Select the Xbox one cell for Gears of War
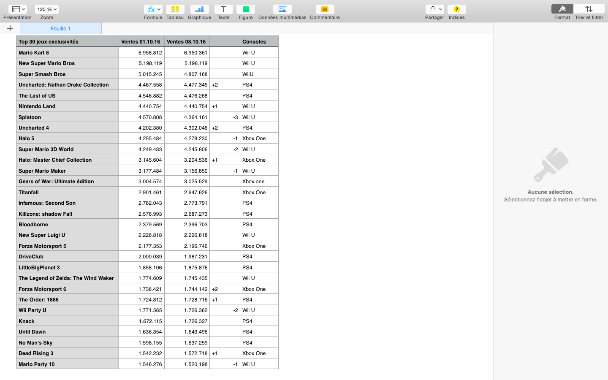The width and height of the screenshot is (608, 380). coord(259,181)
